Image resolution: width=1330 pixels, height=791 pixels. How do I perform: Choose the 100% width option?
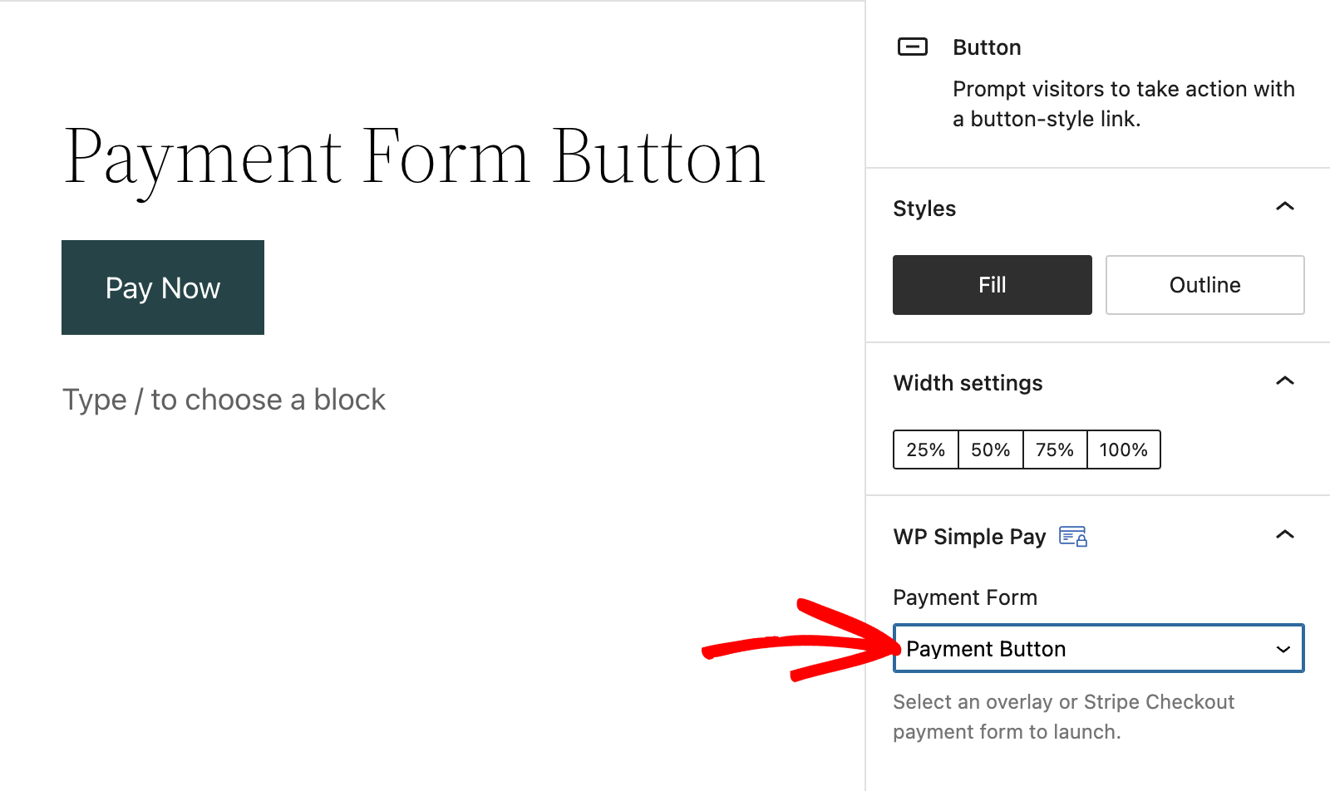pos(1123,450)
